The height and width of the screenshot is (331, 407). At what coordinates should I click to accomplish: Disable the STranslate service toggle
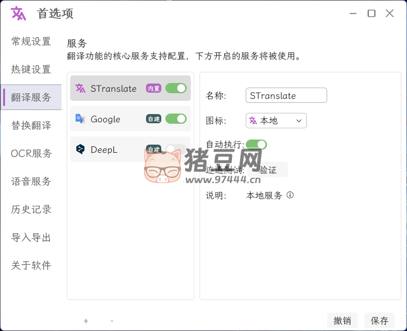(x=176, y=89)
